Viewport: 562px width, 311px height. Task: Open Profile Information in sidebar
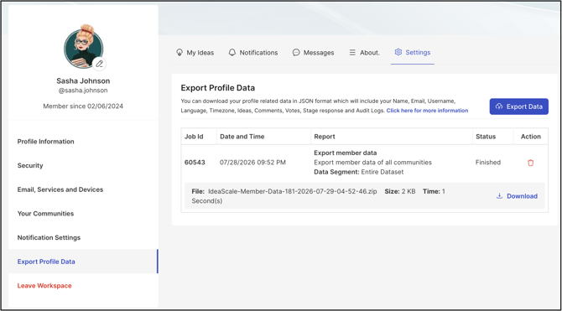(46, 142)
